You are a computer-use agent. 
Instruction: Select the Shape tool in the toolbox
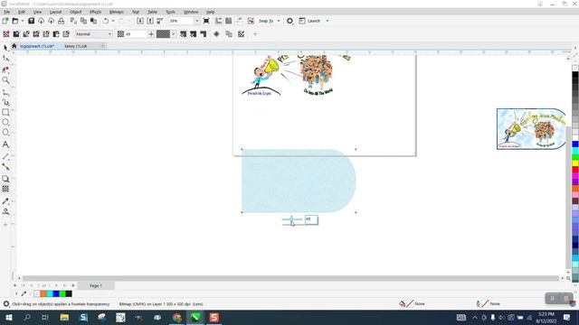click(x=5, y=59)
